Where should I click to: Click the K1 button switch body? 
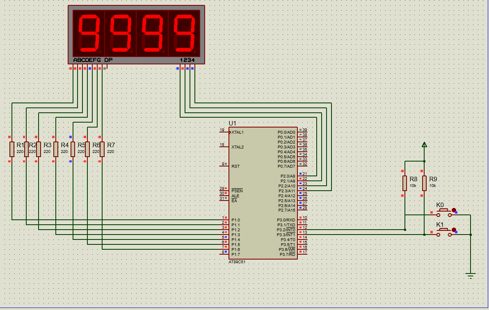coord(444,232)
